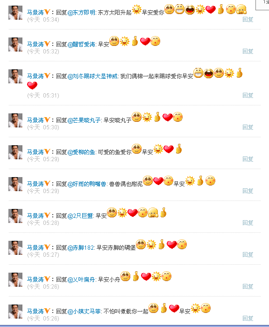269x327 pixels.
Task: Open the @刘冬踢球大显神威 user profile link
Action: tap(92, 76)
